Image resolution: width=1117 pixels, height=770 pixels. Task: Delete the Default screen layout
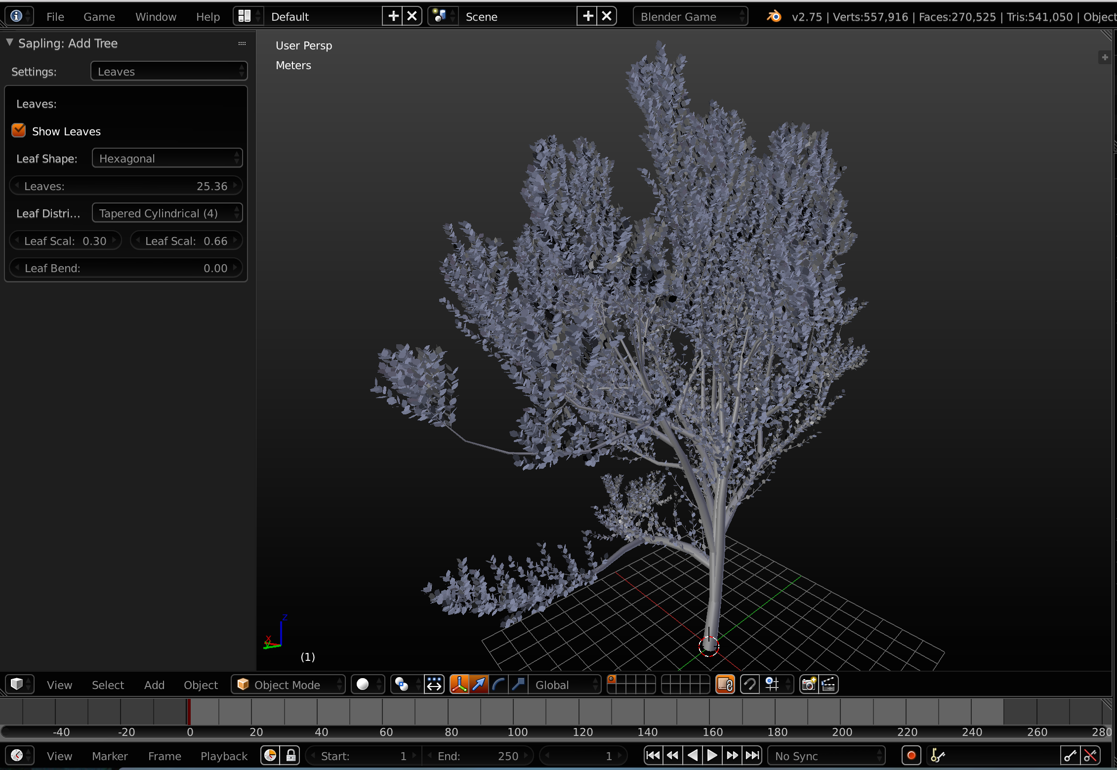coord(412,16)
